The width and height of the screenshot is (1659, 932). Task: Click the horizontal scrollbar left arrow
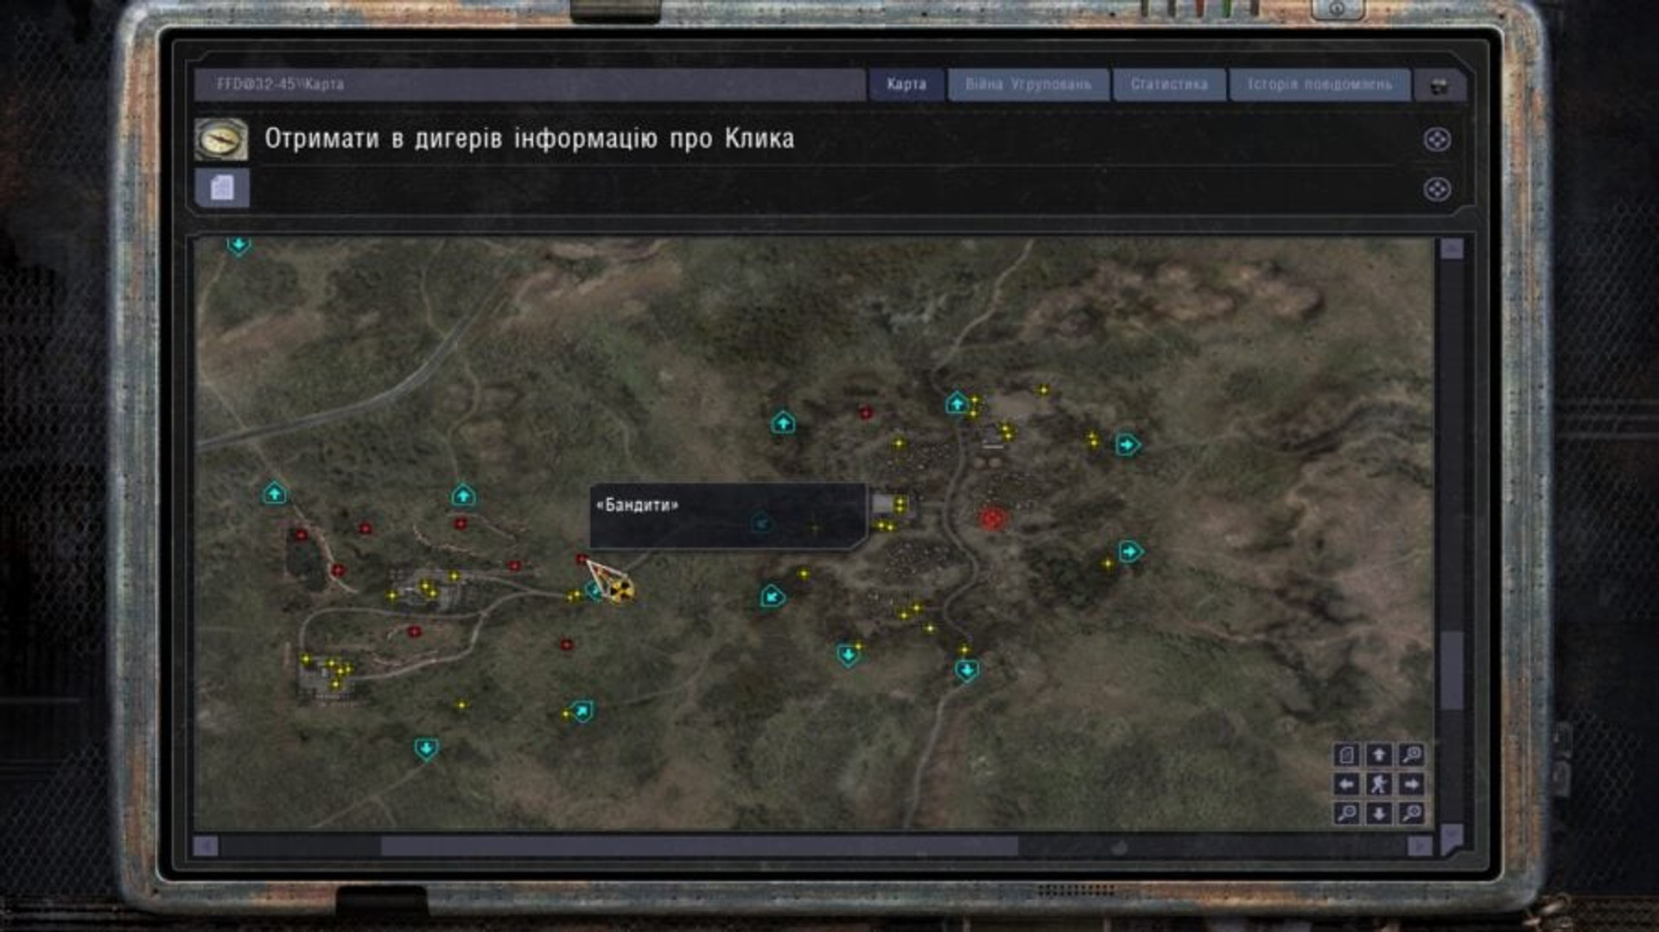click(x=206, y=846)
